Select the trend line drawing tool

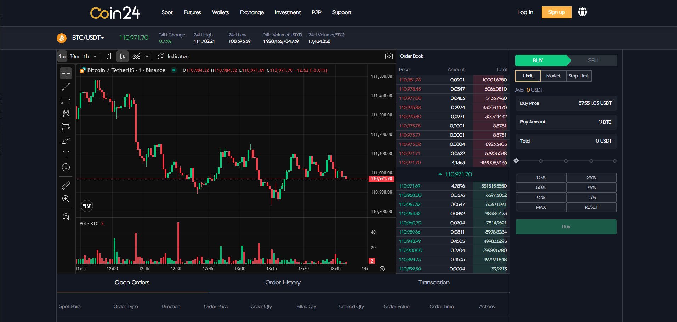pyautogui.click(x=66, y=87)
